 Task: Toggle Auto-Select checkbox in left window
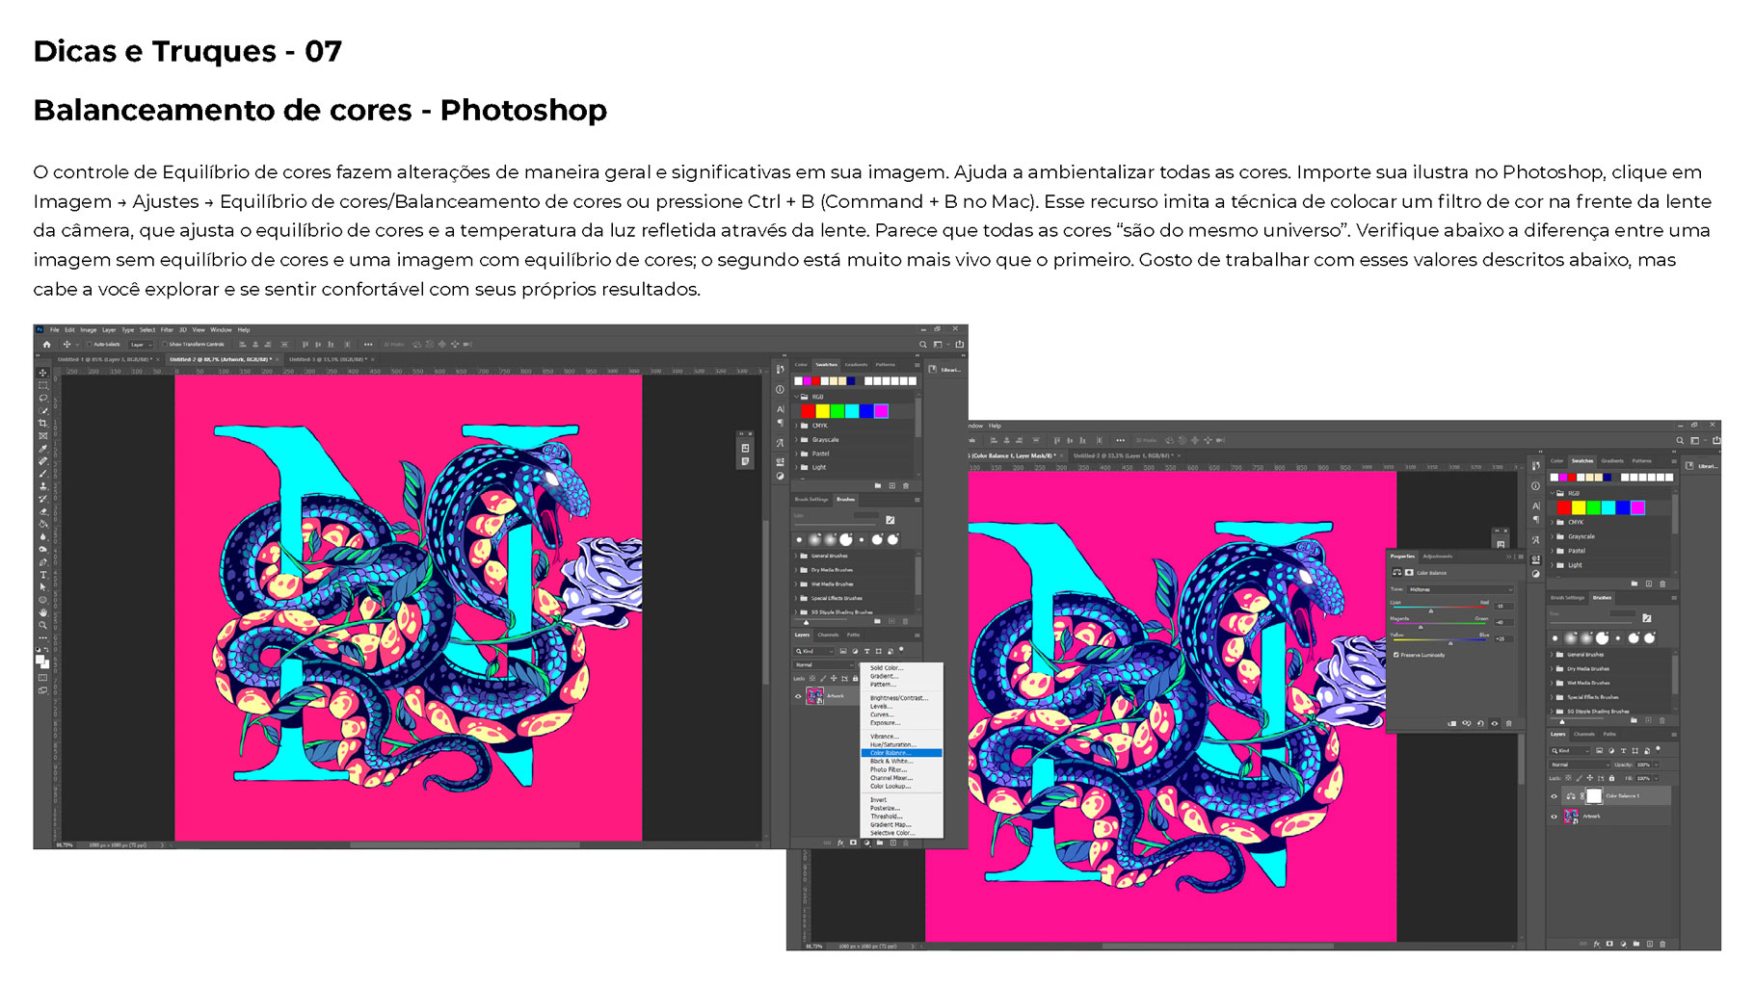click(89, 344)
